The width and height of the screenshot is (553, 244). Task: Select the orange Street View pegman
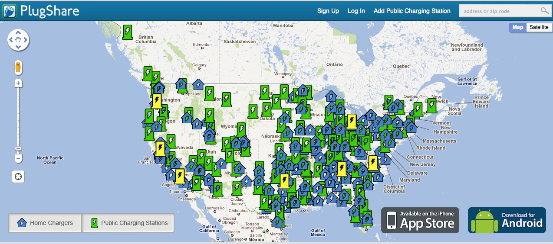coord(18,67)
